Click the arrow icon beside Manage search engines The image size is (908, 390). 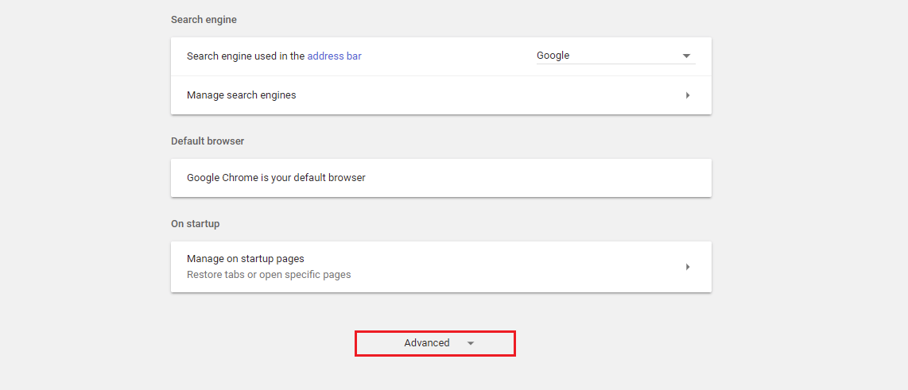pyautogui.click(x=688, y=95)
